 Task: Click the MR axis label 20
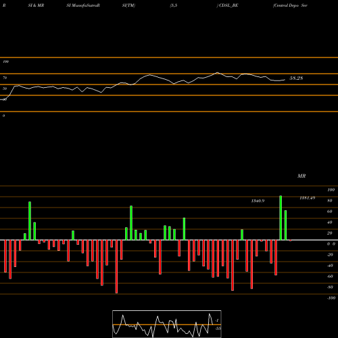[330, 233]
